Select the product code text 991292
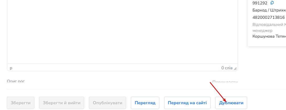Image resolution: width=286 pixels, height=110 pixels. click(x=260, y=3)
